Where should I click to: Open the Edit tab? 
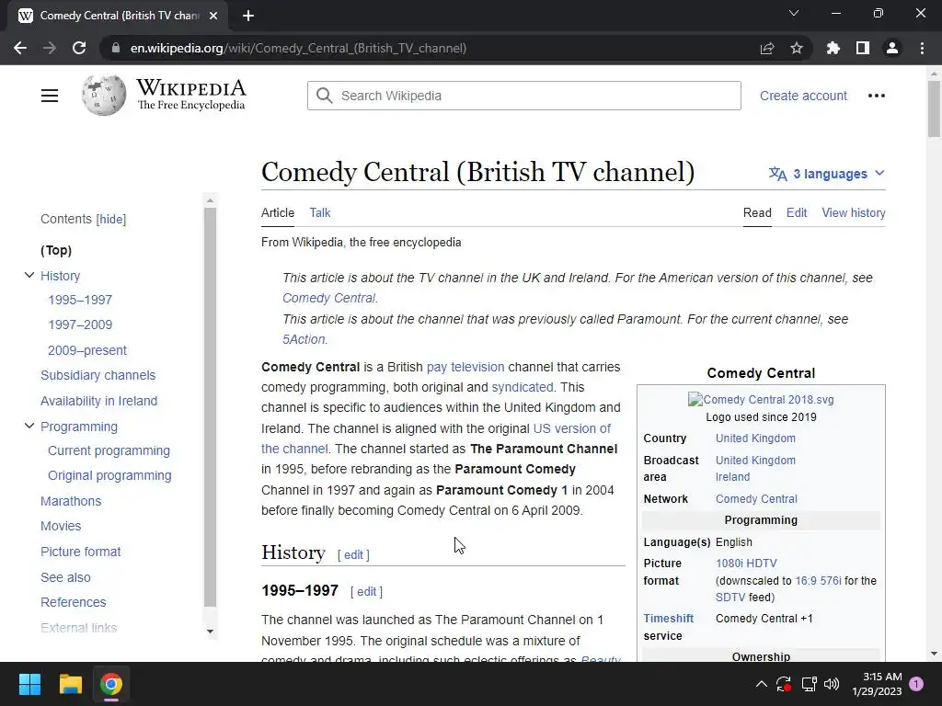click(x=797, y=212)
